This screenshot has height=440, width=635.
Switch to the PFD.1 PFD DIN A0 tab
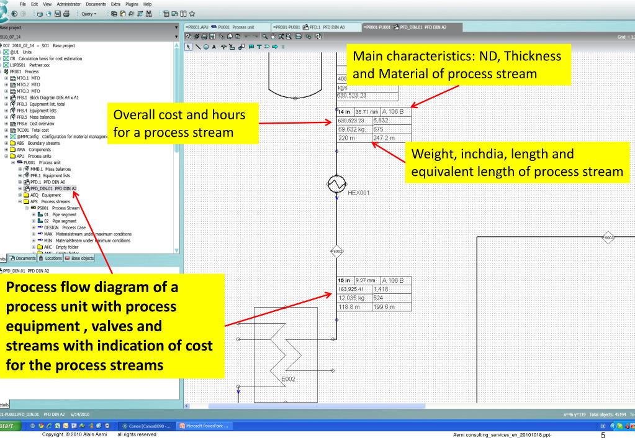(x=317, y=27)
